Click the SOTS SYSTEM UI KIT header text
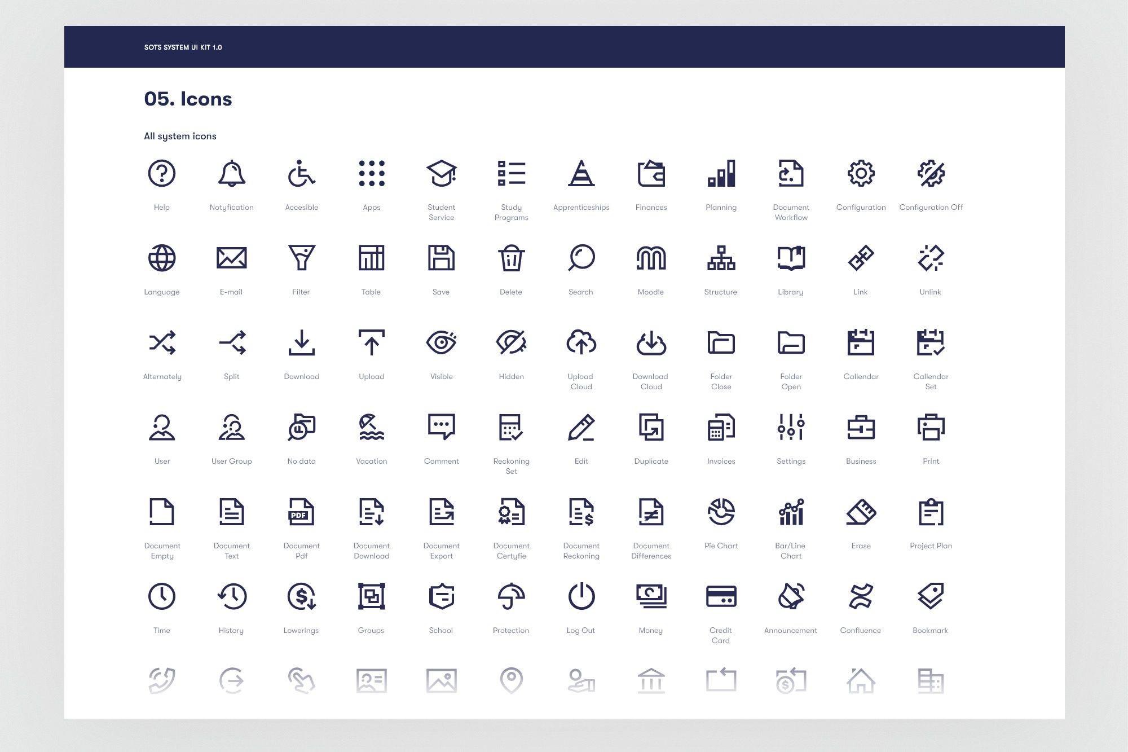Screen dimensions: 1128x752 (183, 47)
